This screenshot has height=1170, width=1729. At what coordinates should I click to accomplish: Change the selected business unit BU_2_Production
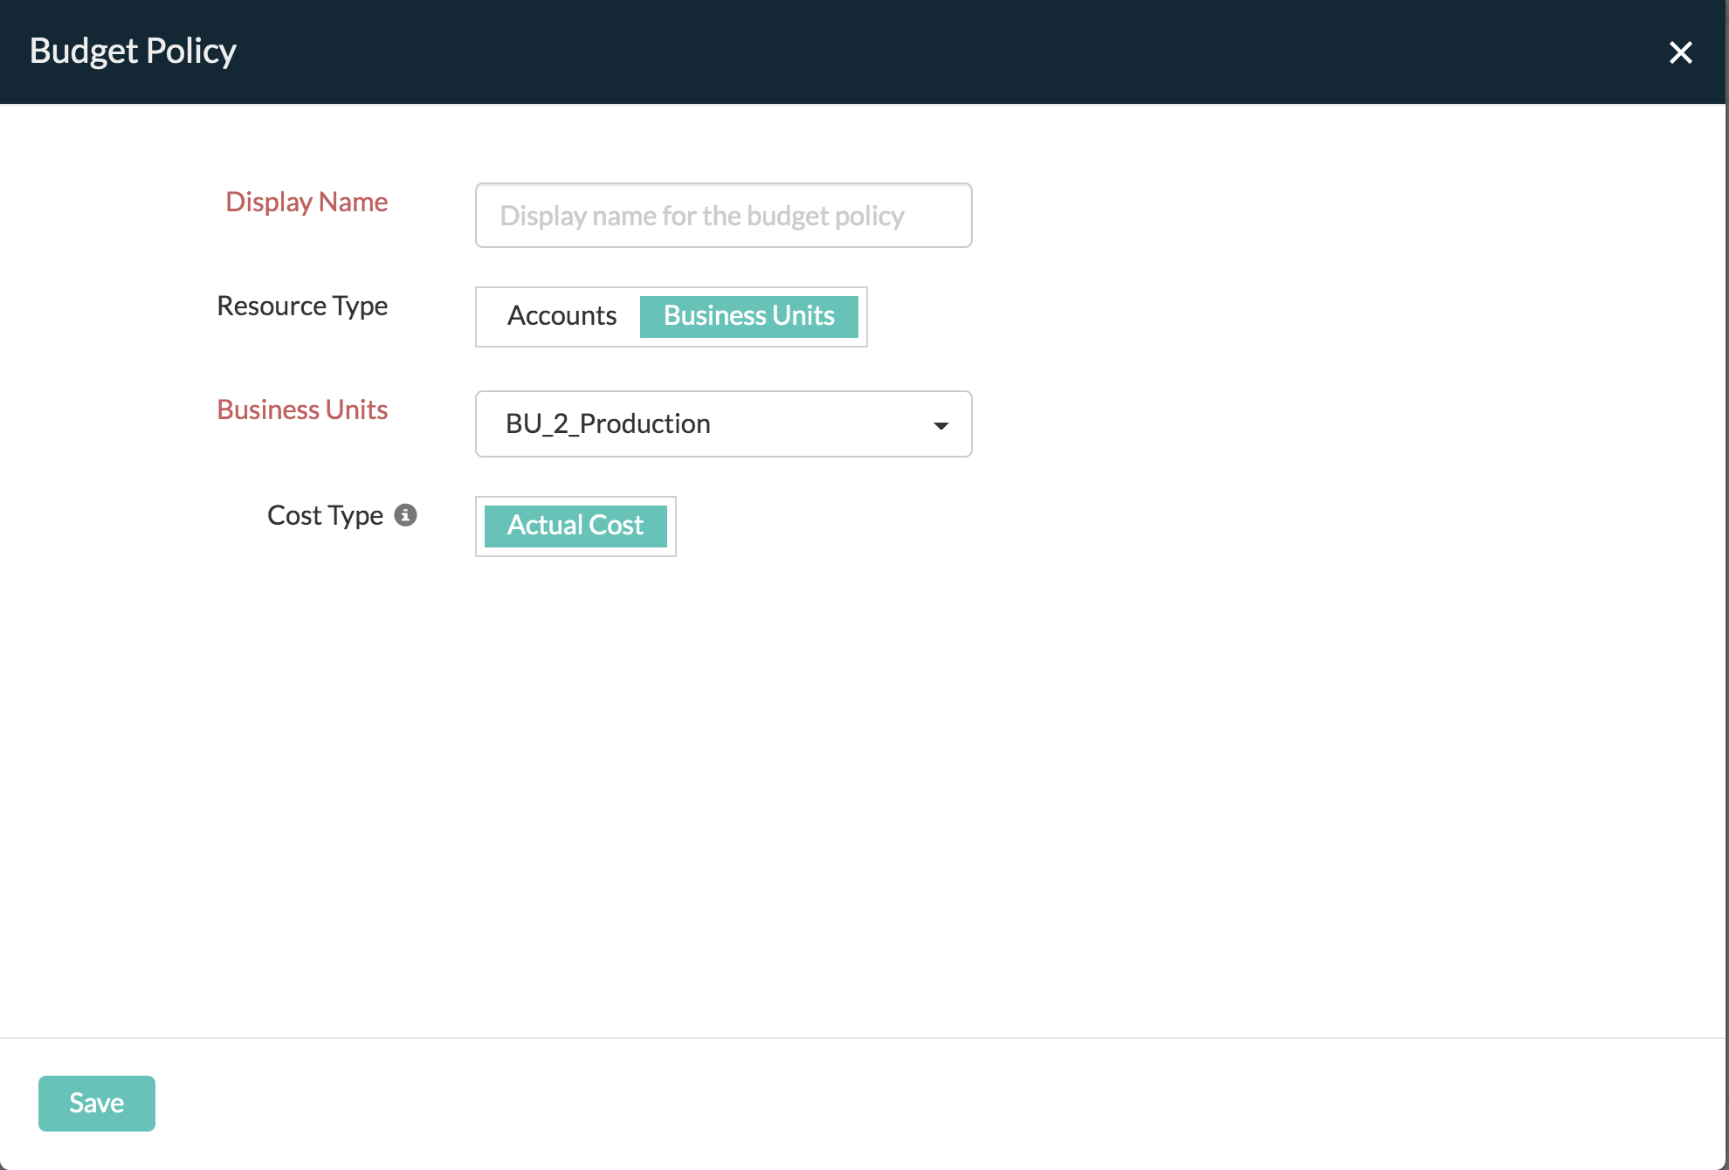tap(723, 425)
